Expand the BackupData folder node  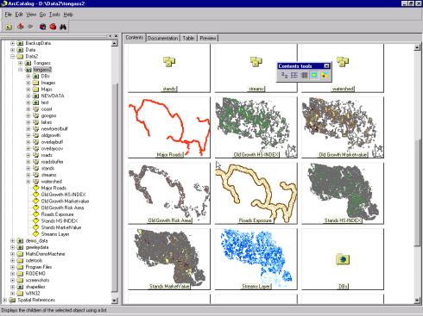point(12,43)
